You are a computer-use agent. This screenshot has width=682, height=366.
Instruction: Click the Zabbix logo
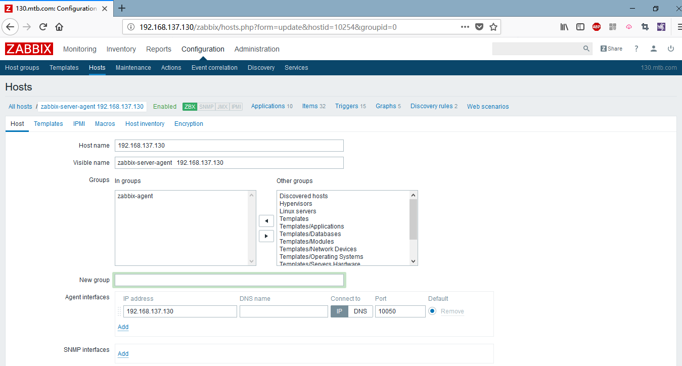point(29,49)
